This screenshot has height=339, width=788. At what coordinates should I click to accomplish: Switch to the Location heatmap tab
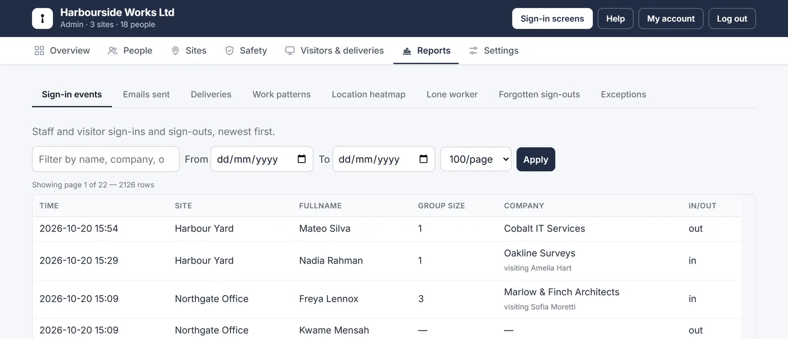369,95
